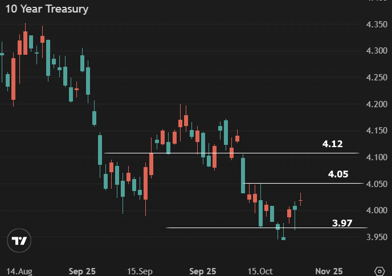
Task: Open chart settings hexagon icon
Action: point(380,270)
